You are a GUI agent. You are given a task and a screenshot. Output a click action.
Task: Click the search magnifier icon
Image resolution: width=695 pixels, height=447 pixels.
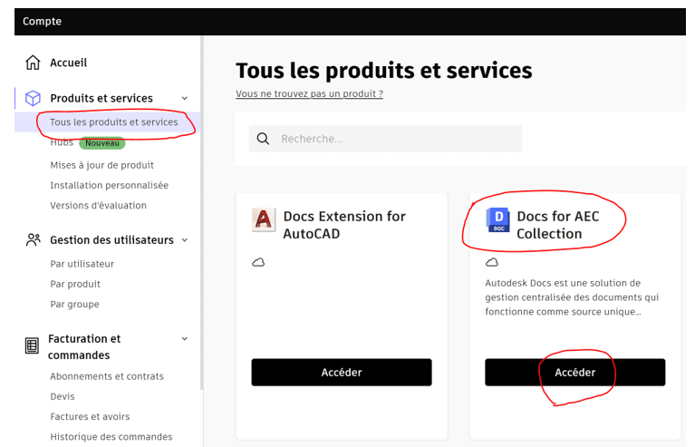264,139
